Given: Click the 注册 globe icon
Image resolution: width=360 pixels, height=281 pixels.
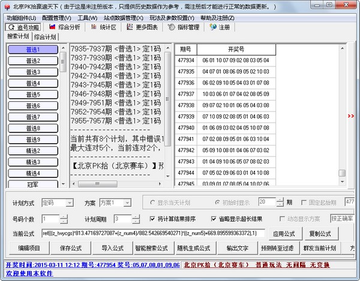Looking at the screenshot, I should (x=213, y=27).
